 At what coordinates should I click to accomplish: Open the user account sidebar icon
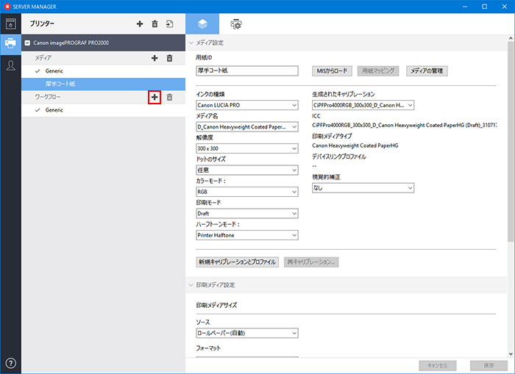(x=11, y=66)
